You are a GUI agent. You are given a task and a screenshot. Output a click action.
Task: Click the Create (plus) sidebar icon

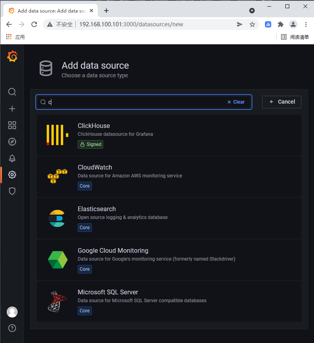[12, 109]
